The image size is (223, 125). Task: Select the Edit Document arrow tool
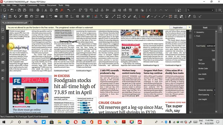point(5,17)
